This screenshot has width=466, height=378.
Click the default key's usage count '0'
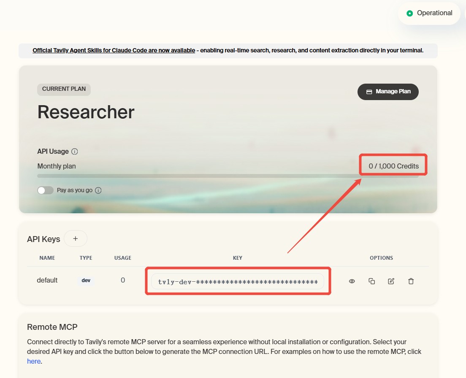123,280
